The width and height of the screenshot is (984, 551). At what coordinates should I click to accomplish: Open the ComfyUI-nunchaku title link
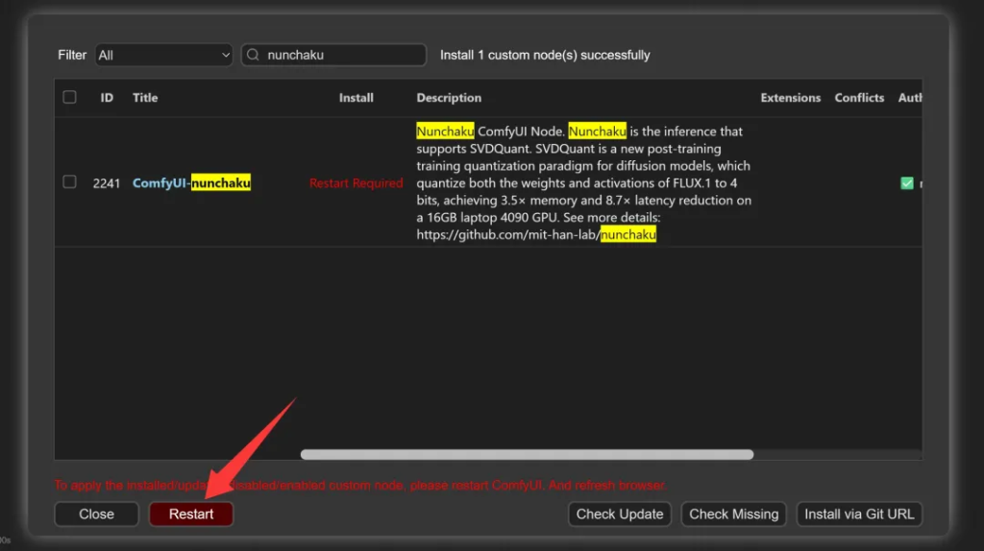tap(191, 183)
